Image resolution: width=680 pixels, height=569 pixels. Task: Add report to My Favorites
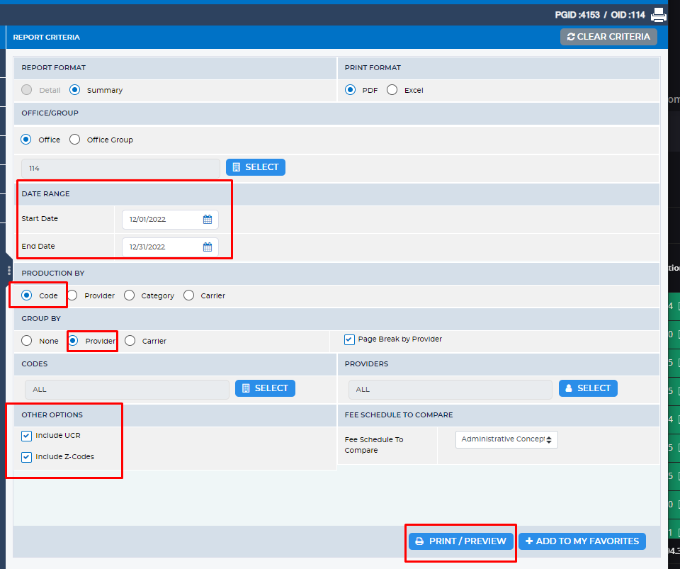coord(582,541)
